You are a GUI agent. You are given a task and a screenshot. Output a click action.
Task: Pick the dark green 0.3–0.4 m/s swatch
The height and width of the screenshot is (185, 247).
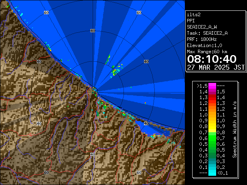212,155
